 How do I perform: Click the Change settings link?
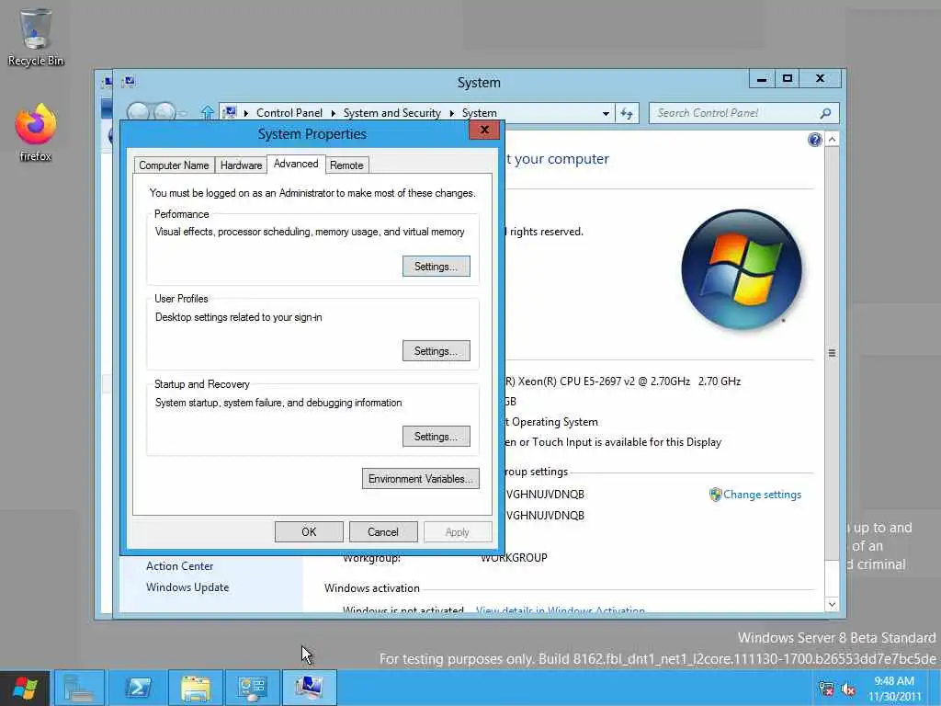[762, 494]
